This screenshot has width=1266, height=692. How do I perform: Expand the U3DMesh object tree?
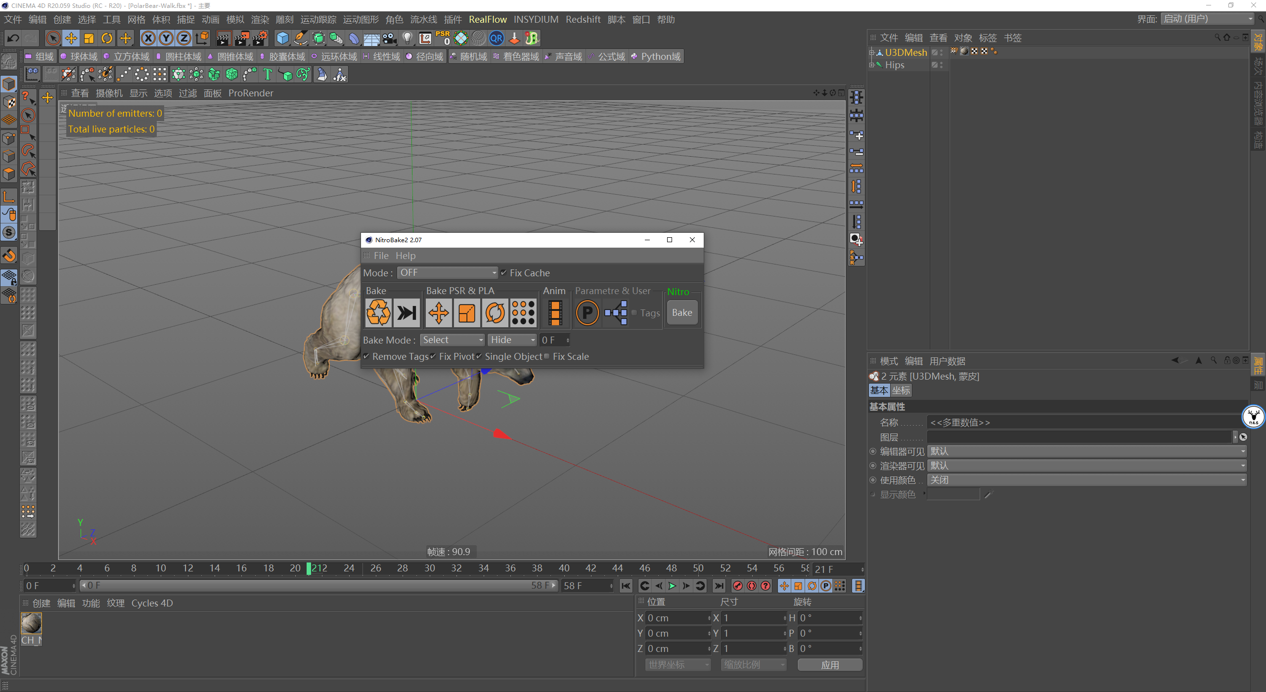(872, 52)
